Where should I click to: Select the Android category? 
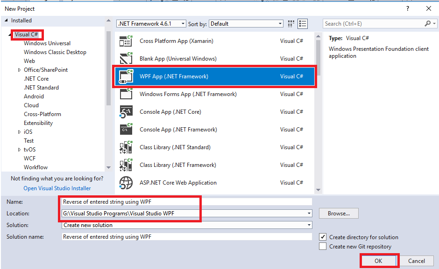pos(34,97)
